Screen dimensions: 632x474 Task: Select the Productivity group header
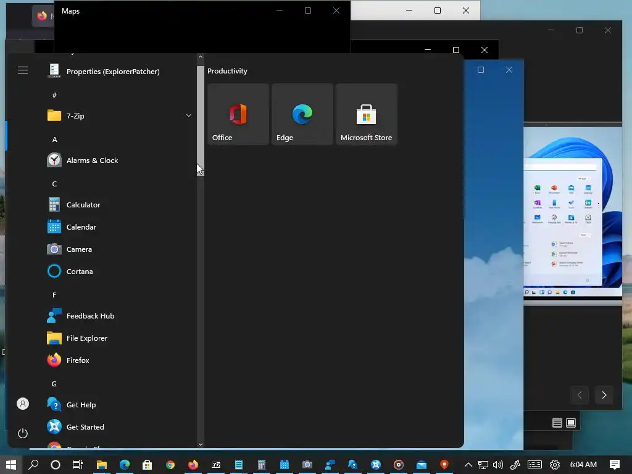tap(227, 71)
